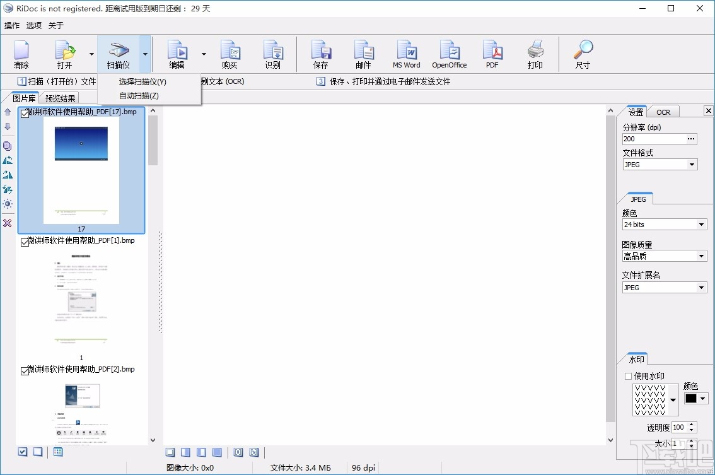715x475 pixels.
Task: Click the 大小 stepper up arrow
Action: click(x=692, y=441)
